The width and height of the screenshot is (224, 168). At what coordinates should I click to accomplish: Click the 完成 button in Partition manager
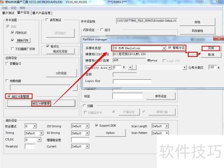[x=211, y=48]
